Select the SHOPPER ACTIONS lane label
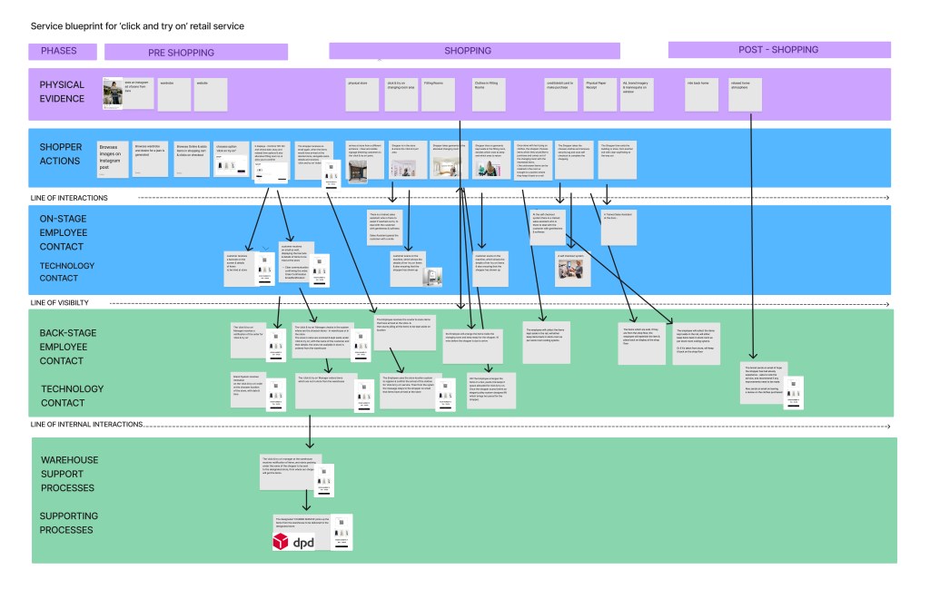 pyautogui.click(x=62, y=153)
